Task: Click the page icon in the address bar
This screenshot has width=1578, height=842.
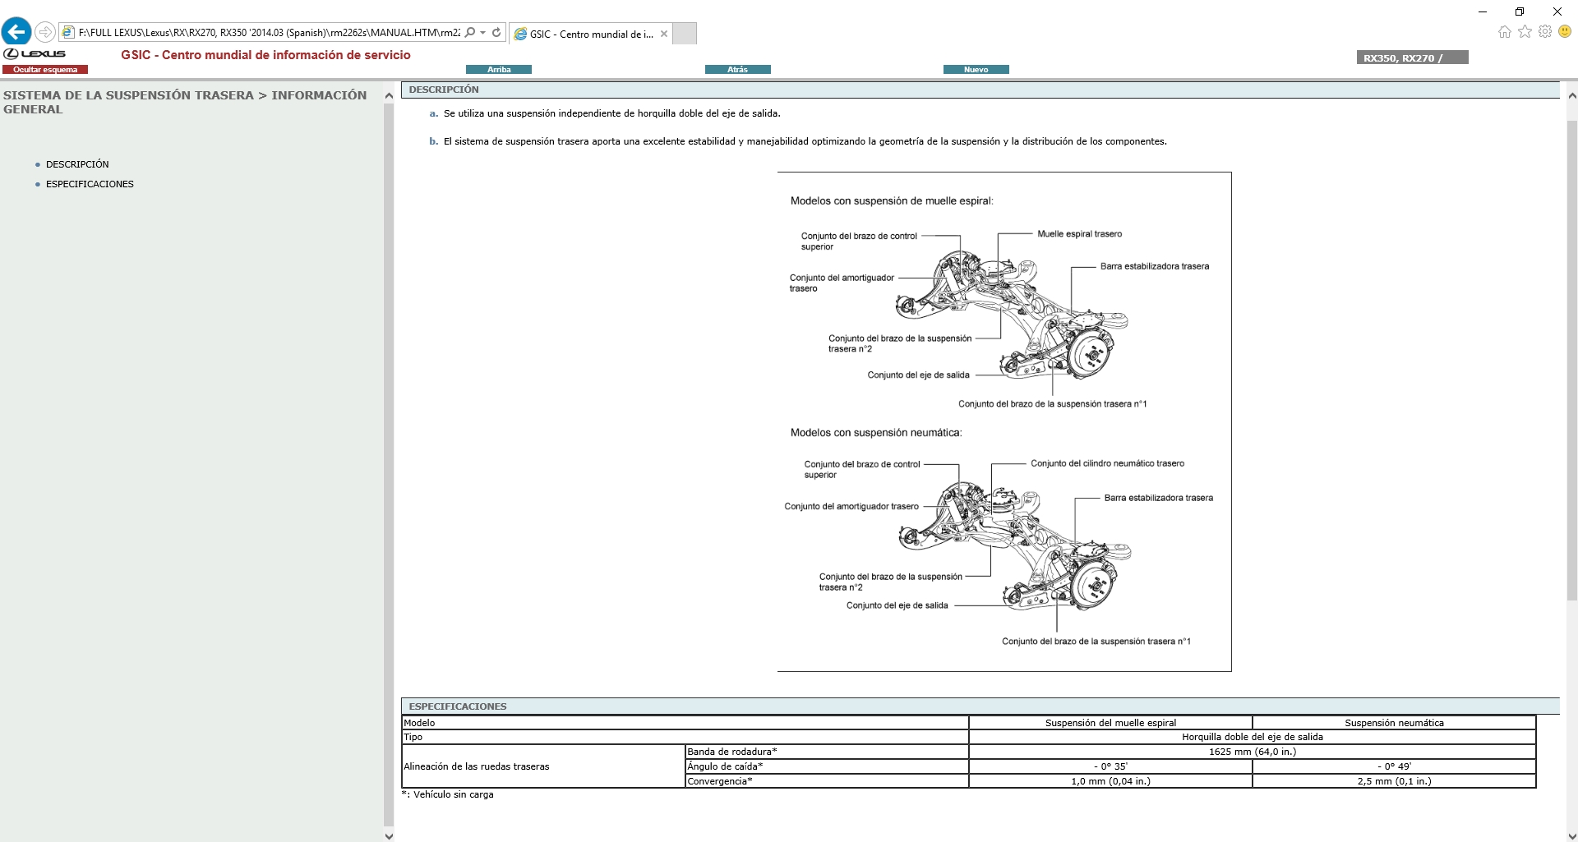Action: pos(67,32)
